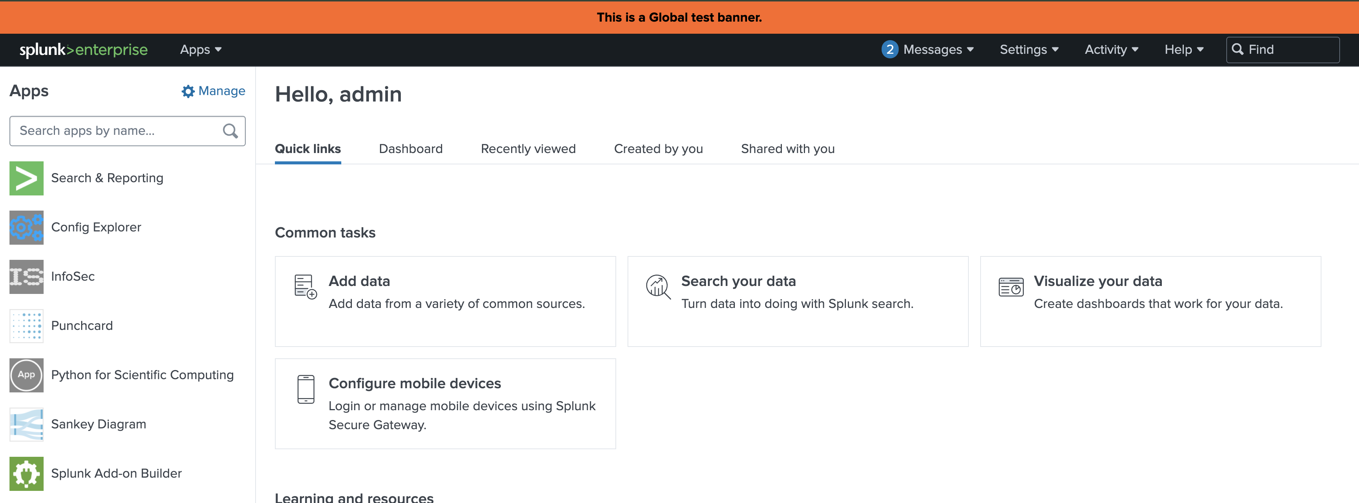Expand the Apps dropdown in the top bar
The width and height of the screenshot is (1359, 503).
pos(201,50)
